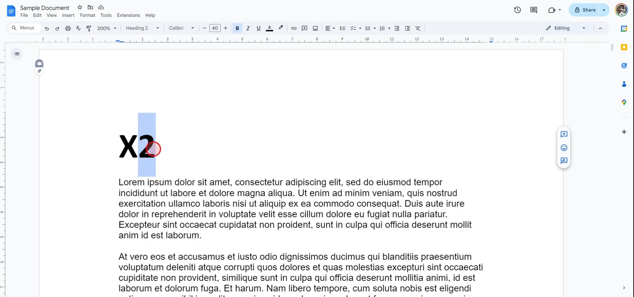Open the zoom level dropdown
This screenshot has height=297, width=634.
tap(107, 28)
